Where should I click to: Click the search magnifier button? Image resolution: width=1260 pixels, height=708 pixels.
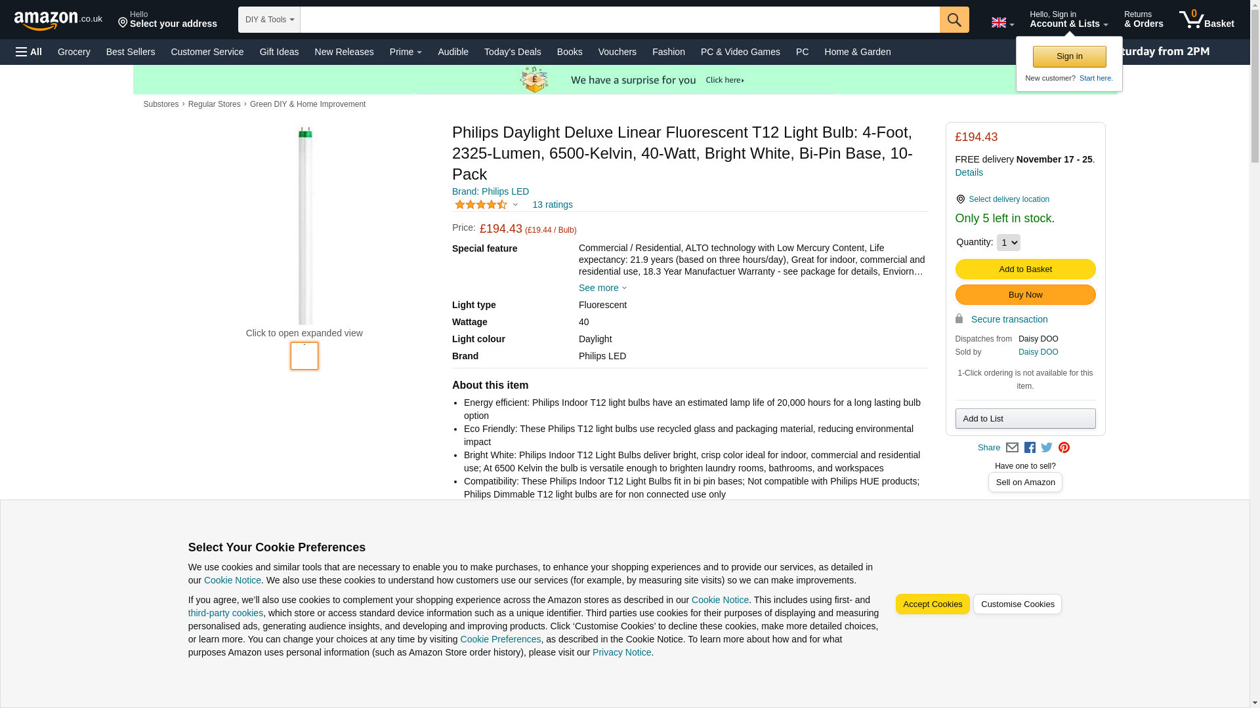tap(954, 20)
